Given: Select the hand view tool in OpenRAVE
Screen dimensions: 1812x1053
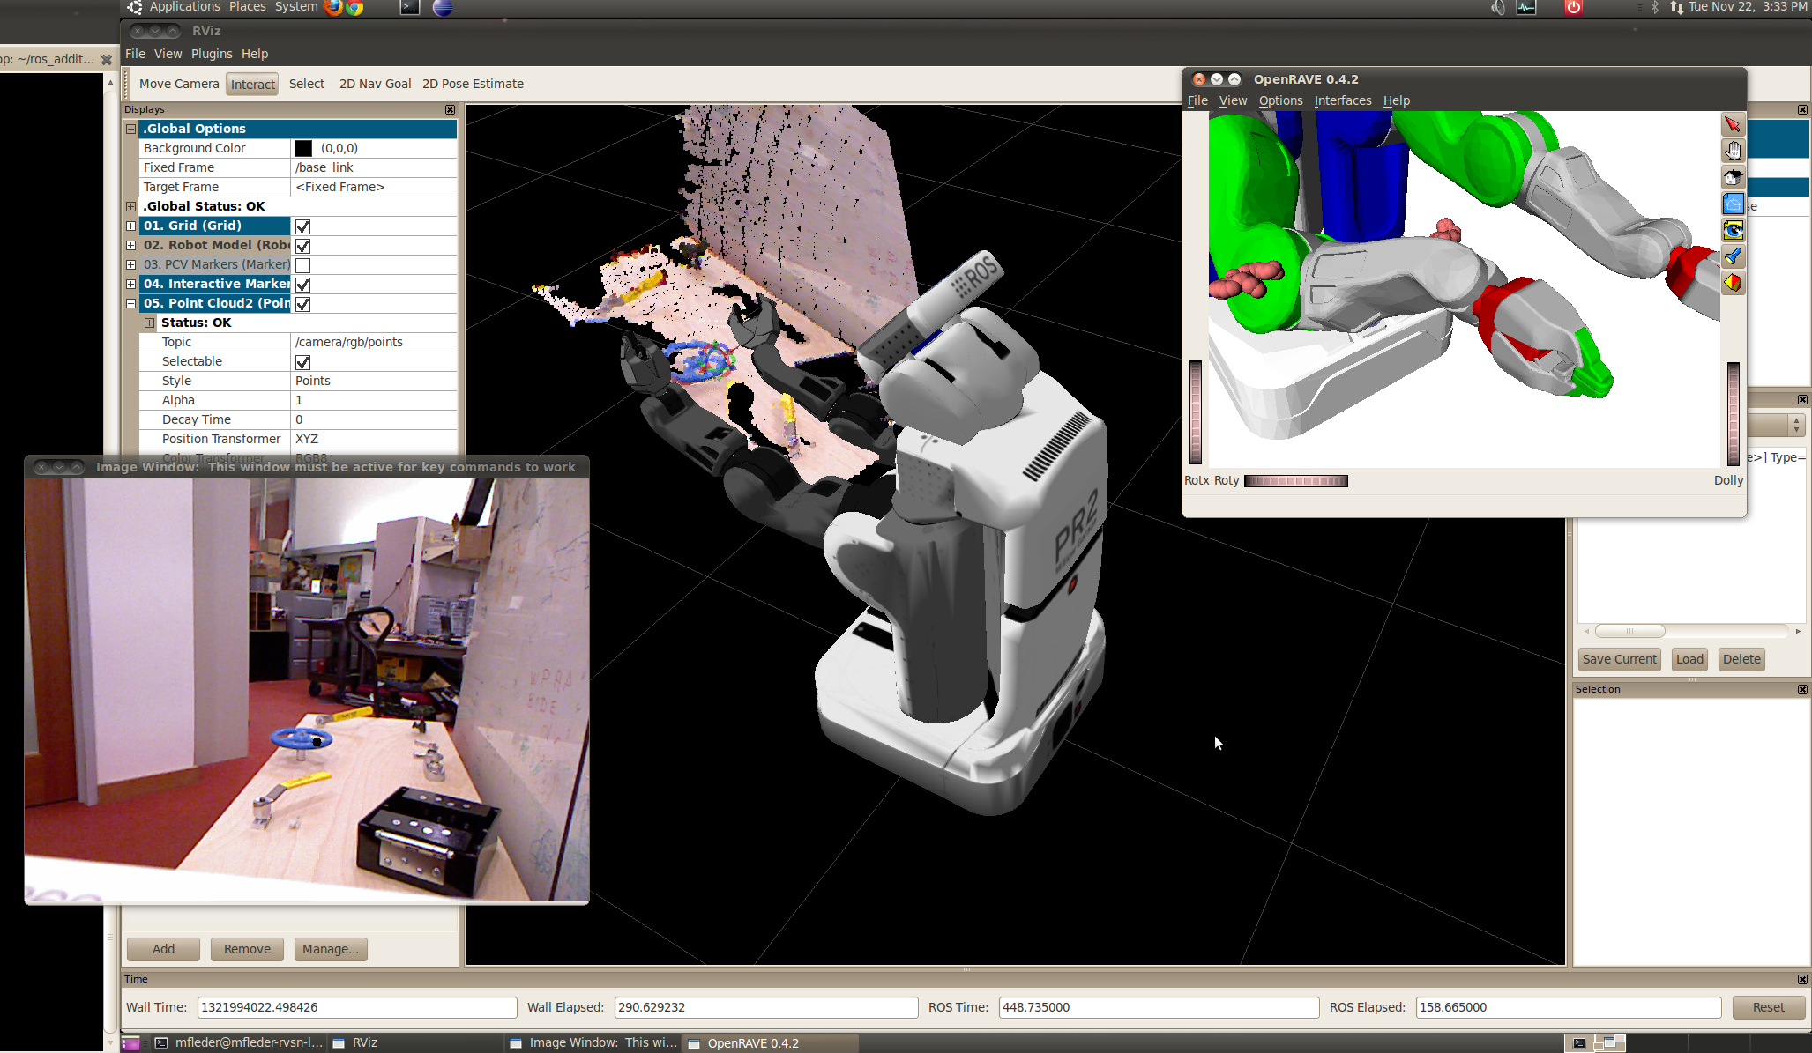Looking at the screenshot, I should 1733,151.
